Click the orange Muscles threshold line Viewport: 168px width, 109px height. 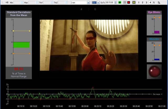tap(157, 45)
